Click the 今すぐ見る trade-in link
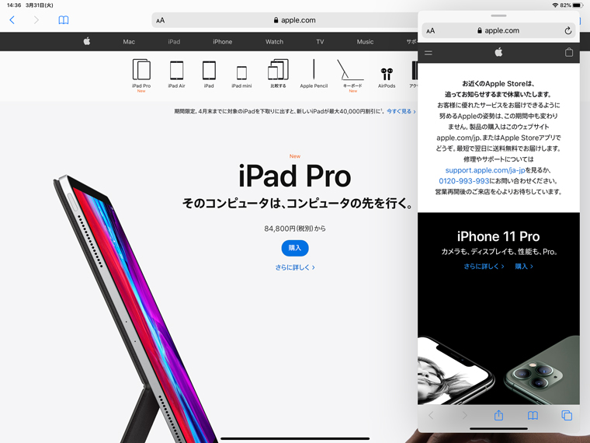The height and width of the screenshot is (443, 590). tap(401, 111)
